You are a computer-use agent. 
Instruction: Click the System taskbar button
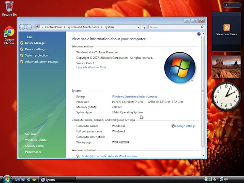[57, 180]
